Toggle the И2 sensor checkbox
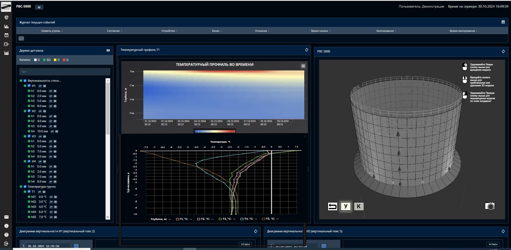The image size is (511, 250). pyautogui.click(x=29, y=111)
